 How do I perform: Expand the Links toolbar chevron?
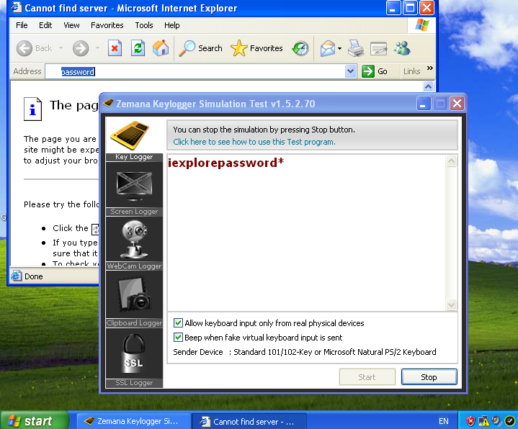tap(430, 68)
